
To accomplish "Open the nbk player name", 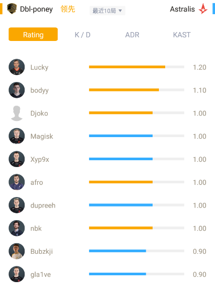I will [36, 229].
